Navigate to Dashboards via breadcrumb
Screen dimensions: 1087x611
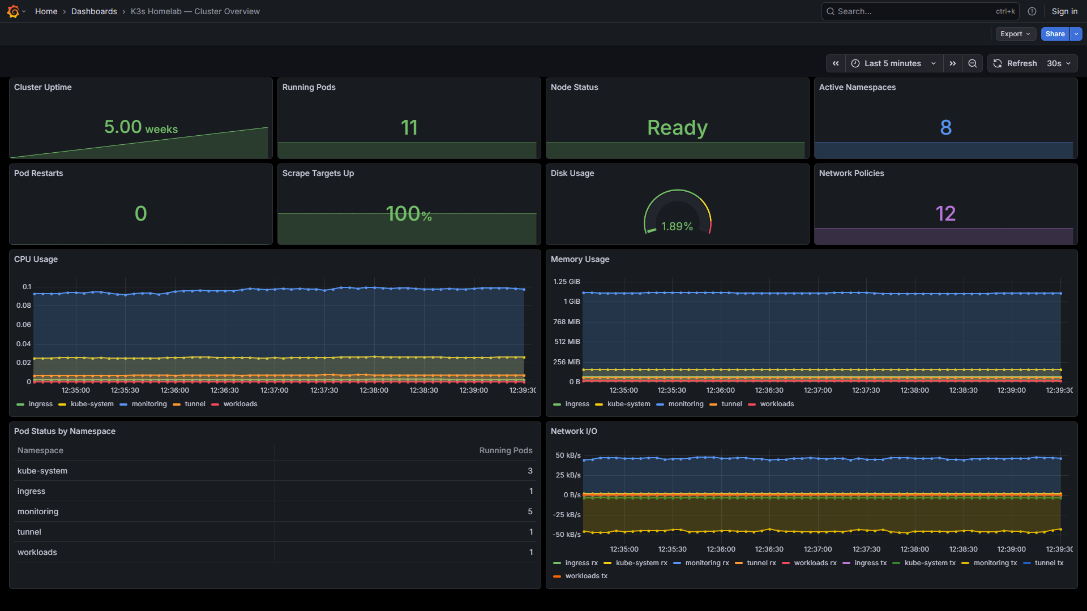coord(94,11)
